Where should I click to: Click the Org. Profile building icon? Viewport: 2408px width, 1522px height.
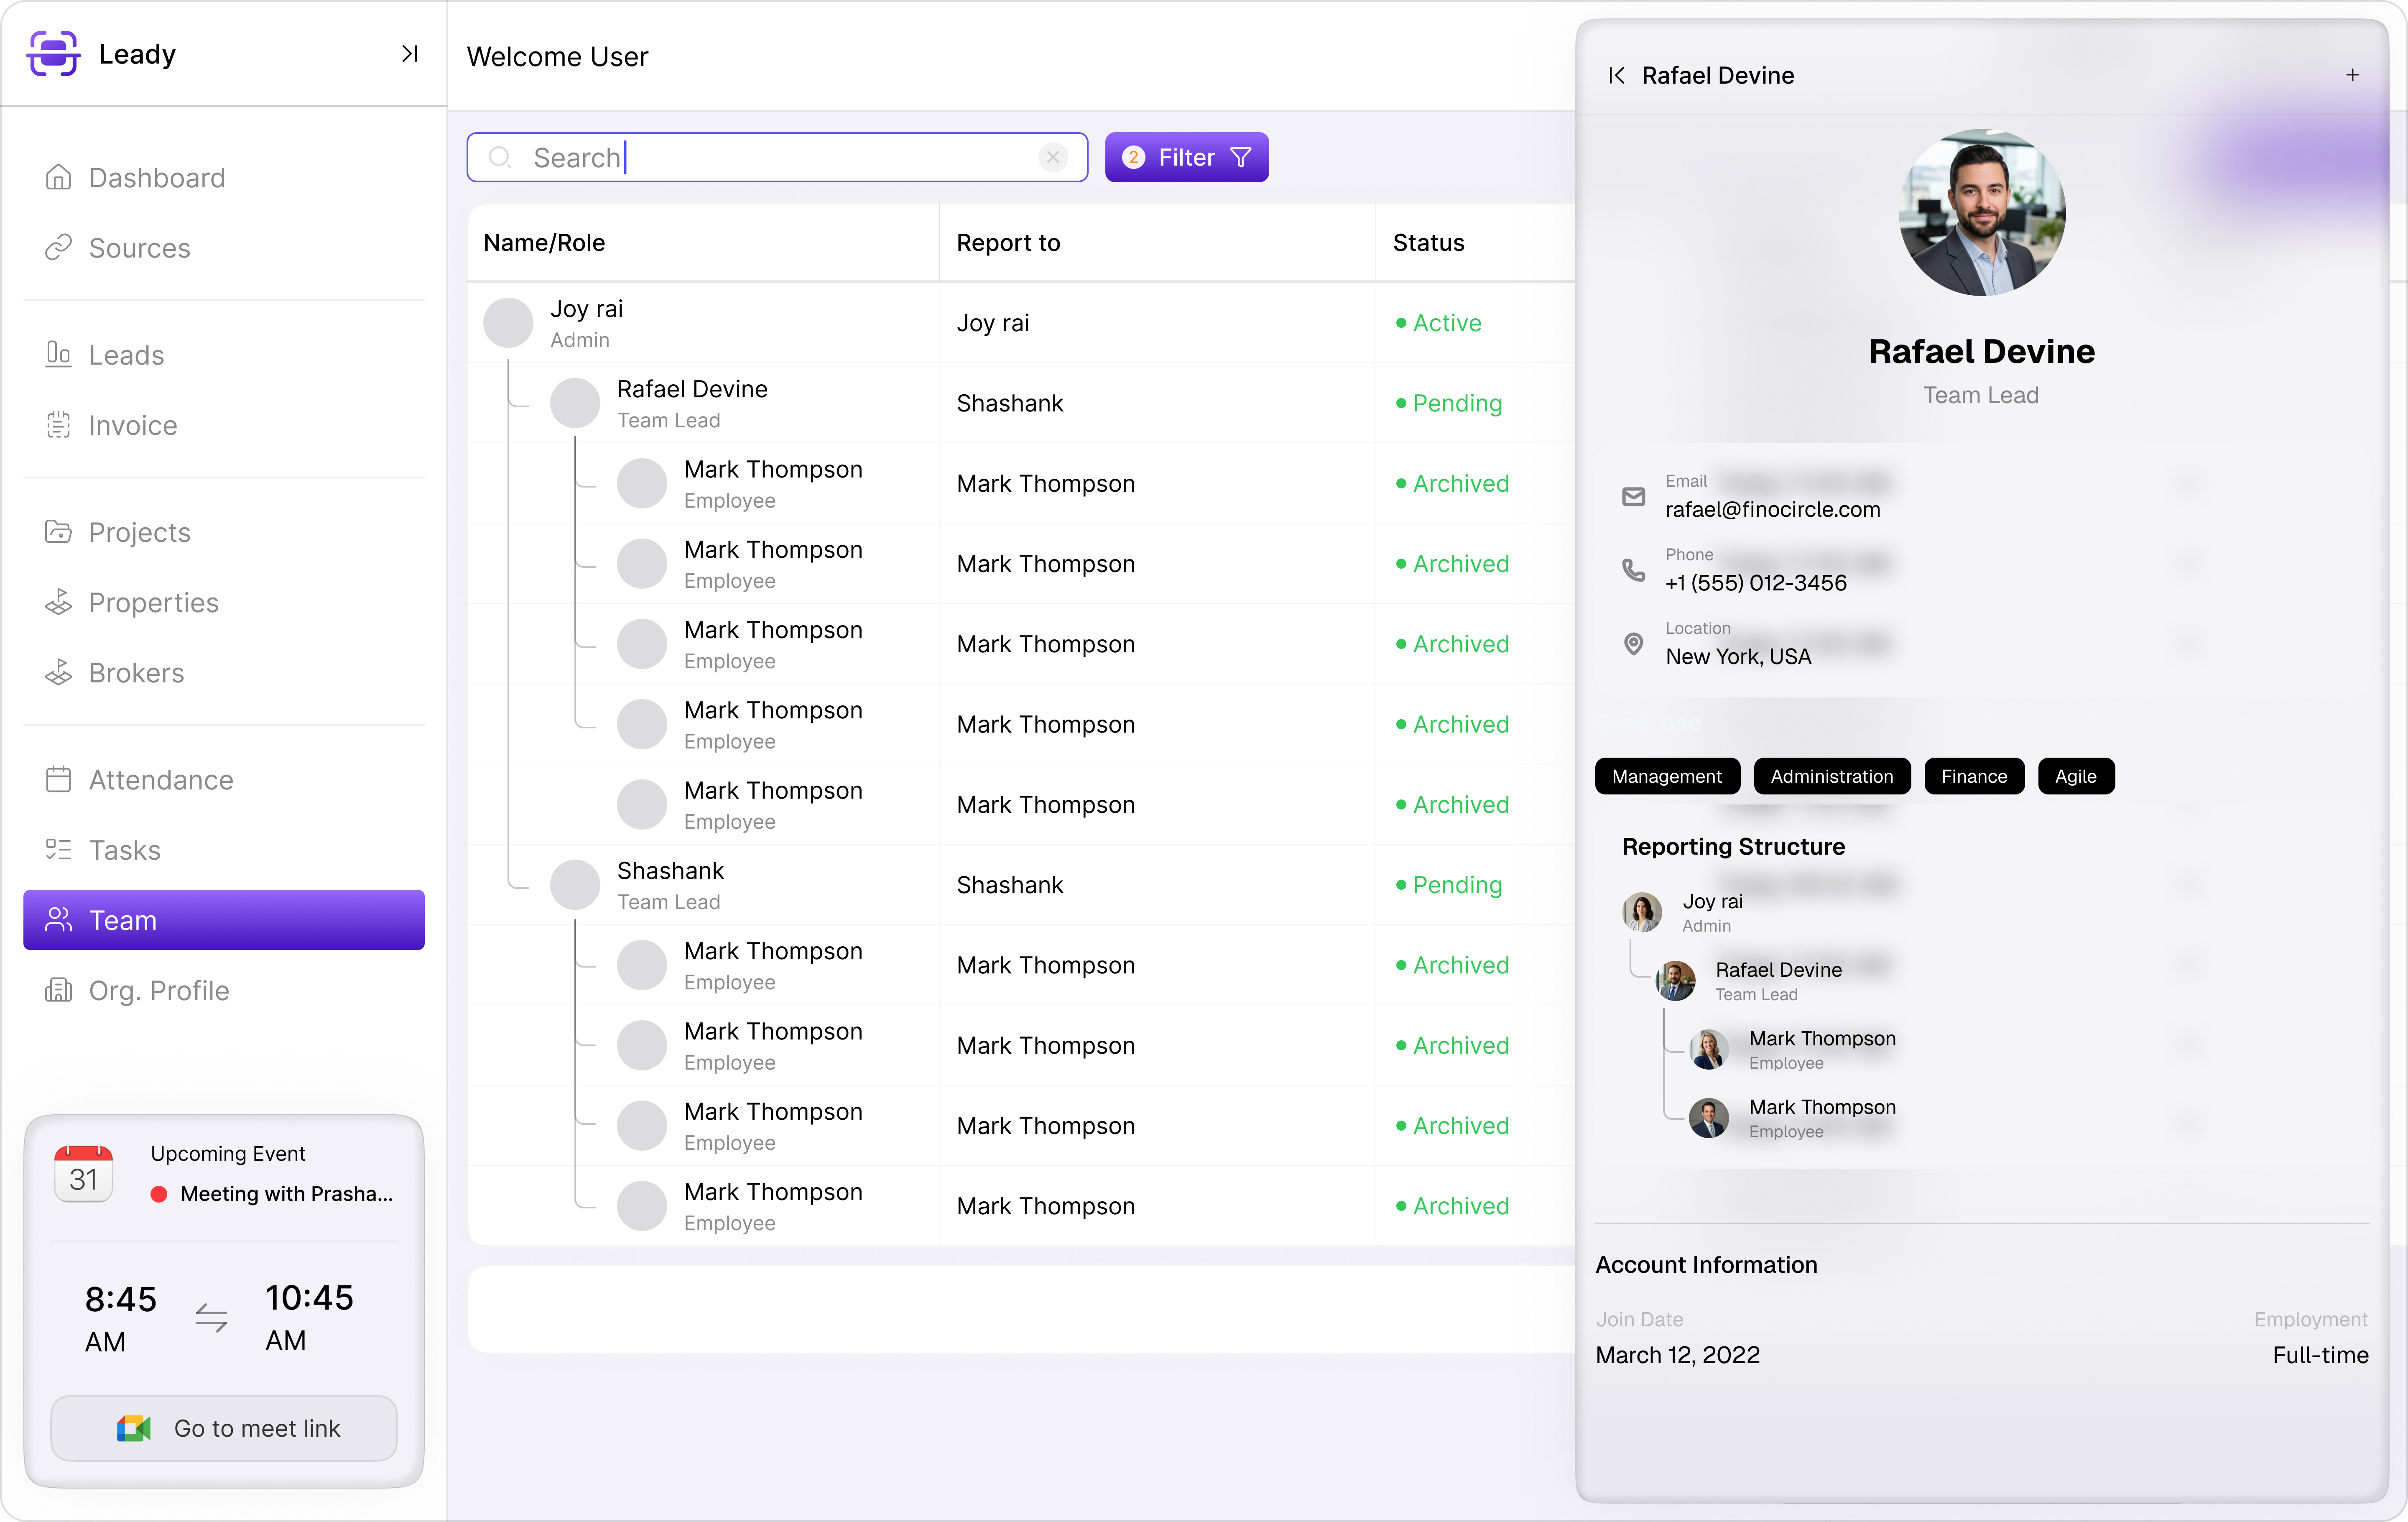[x=59, y=991]
